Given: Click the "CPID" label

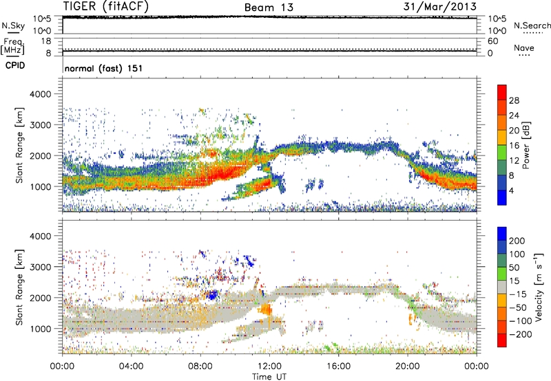Looking at the screenshot, I should click(15, 65).
